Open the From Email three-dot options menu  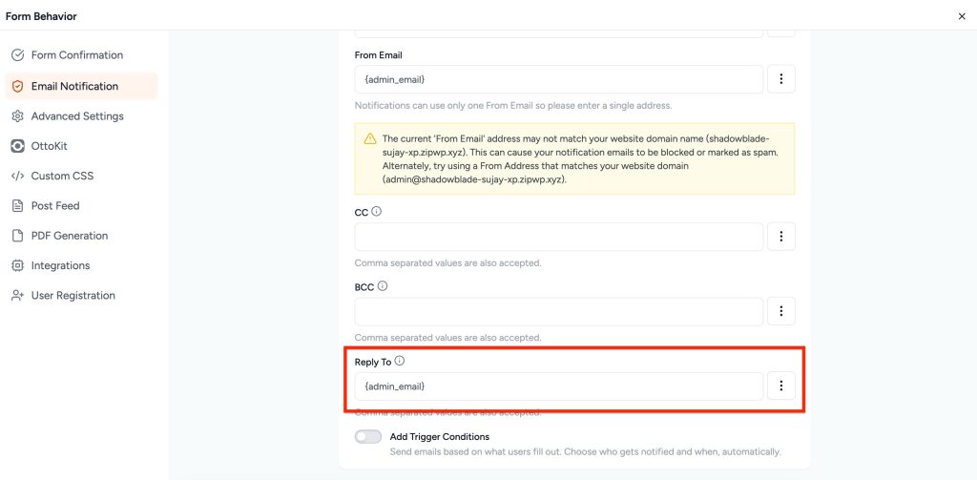[780, 79]
